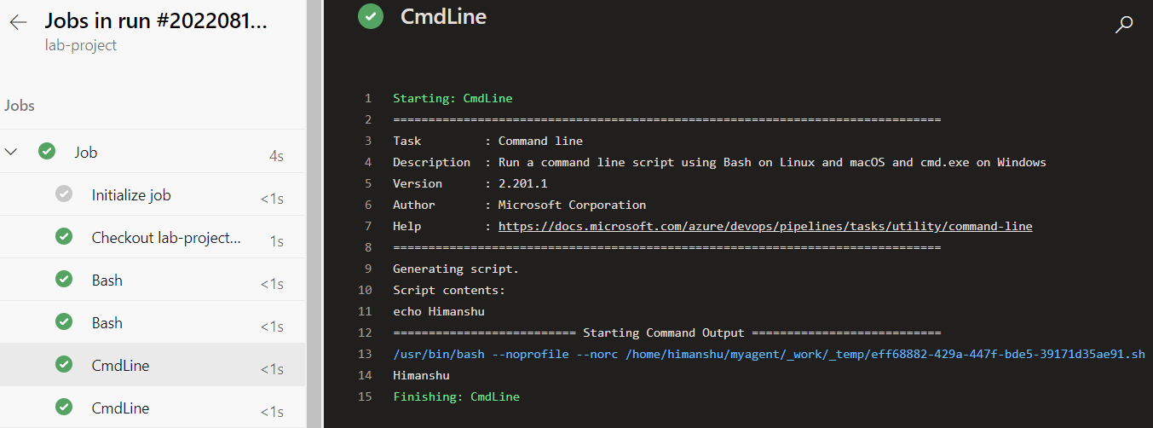Click log line 14 'Himanshu' output
Viewport: 1153px width, 428px height.
(421, 375)
